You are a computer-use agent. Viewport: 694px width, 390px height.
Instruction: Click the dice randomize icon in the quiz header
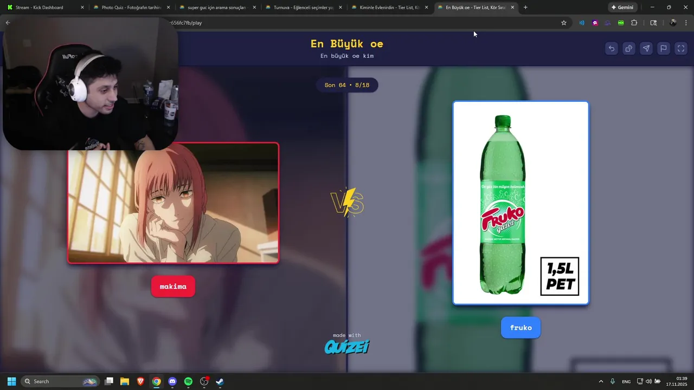(629, 49)
